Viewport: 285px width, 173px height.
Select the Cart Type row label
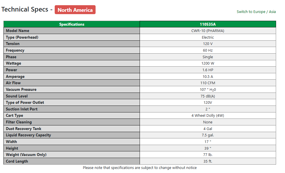click(15, 115)
